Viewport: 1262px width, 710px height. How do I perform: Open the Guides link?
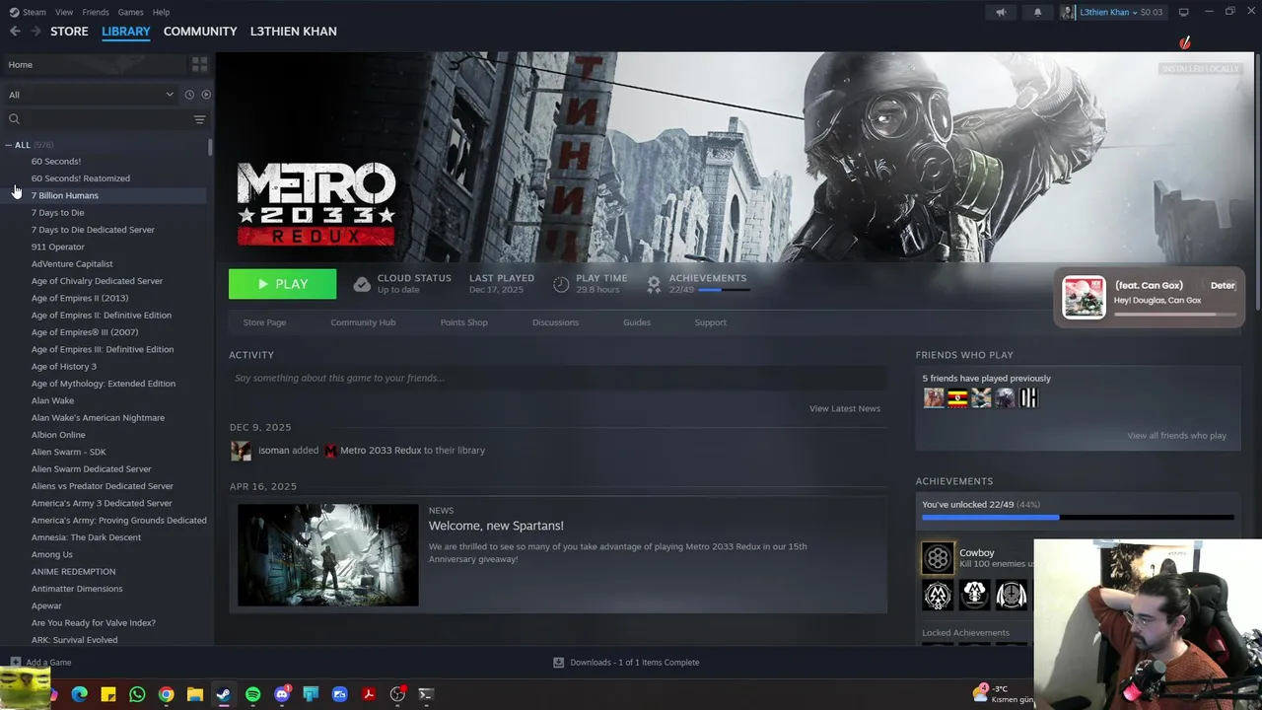click(637, 322)
